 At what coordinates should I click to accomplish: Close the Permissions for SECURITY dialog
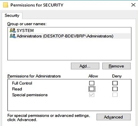133,5
